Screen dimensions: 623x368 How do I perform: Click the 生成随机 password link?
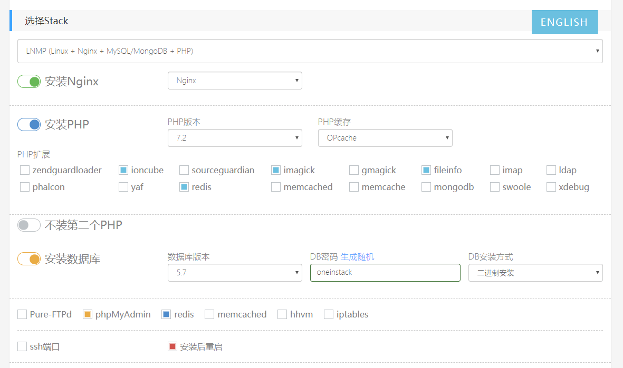click(x=357, y=257)
